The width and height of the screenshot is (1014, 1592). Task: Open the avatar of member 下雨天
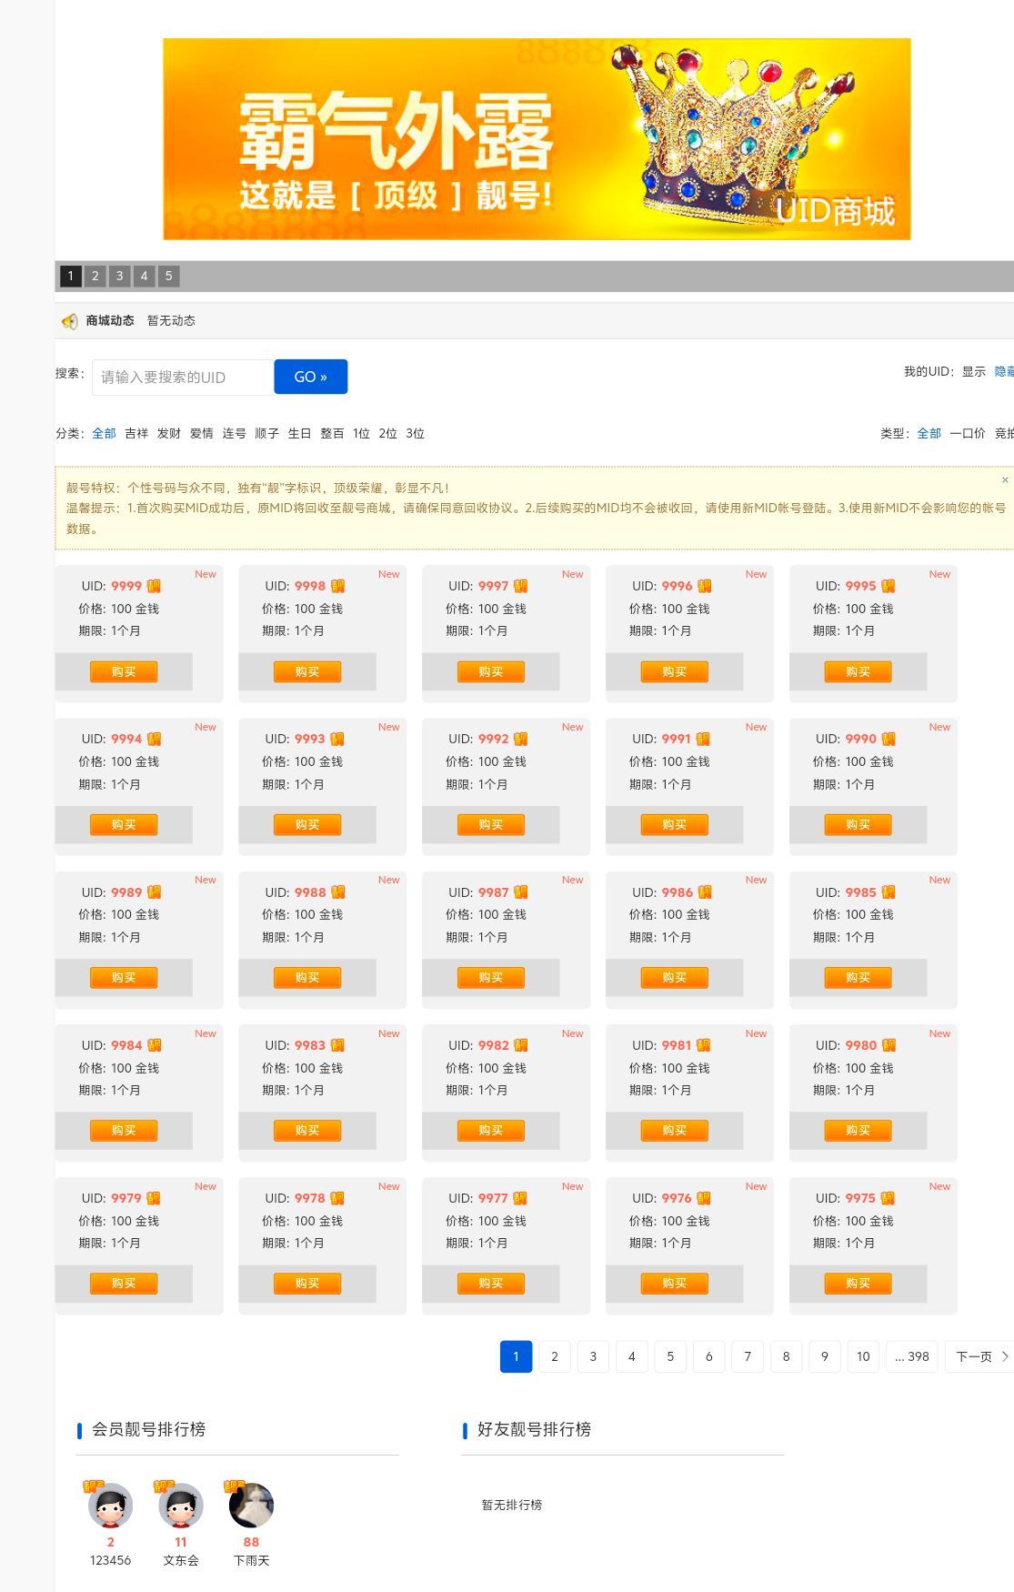(251, 1506)
